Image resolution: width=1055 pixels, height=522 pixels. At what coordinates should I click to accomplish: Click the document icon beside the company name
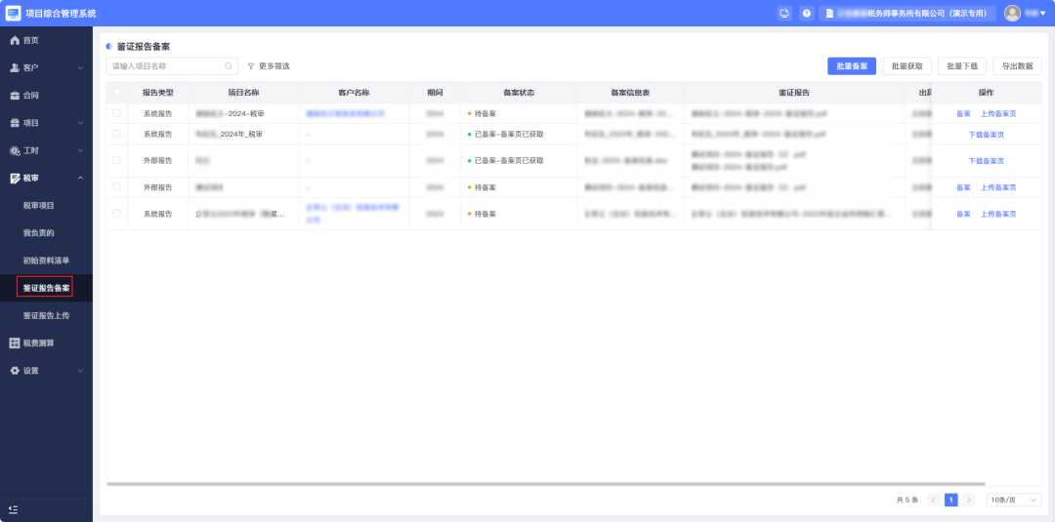click(x=829, y=14)
